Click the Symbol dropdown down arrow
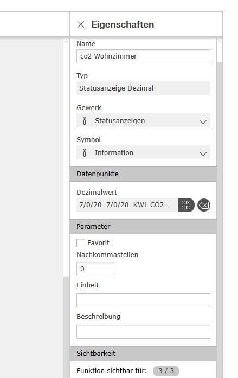 pos(203,152)
